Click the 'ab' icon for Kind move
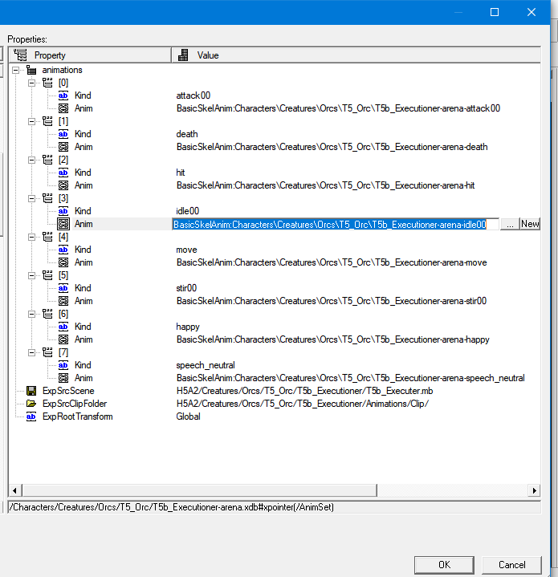The width and height of the screenshot is (558, 577). pyautogui.click(x=63, y=250)
